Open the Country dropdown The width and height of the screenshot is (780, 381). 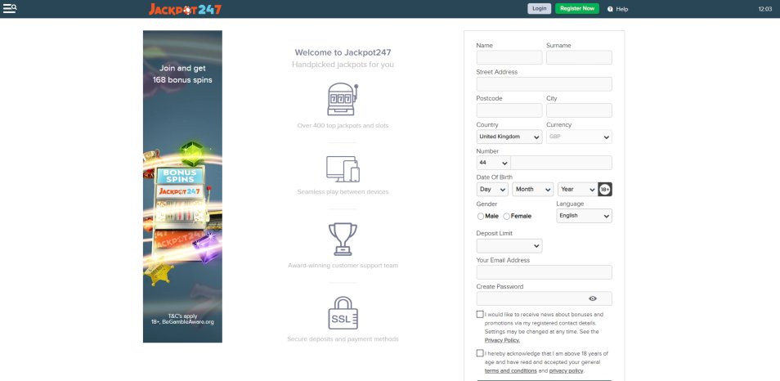click(509, 137)
